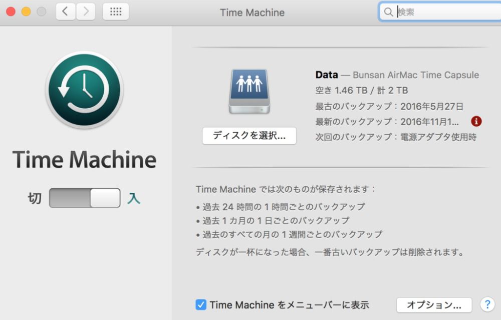Click 次回のバックアップ：電源アダプタ使用時 line
501x320 pixels.
pyautogui.click(x=396, y=137)
